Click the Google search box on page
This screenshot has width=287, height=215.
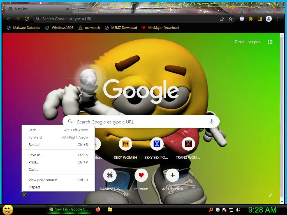141,122
